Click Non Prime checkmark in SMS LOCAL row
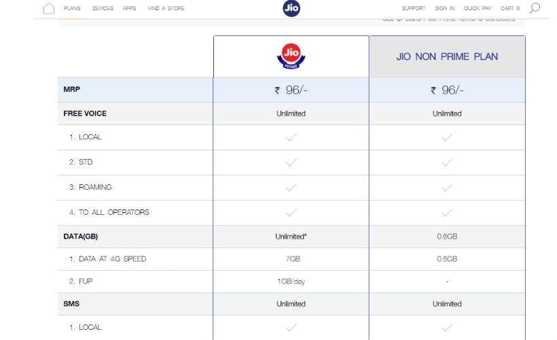This screenshot has height=340, width=557. tap(447, 328)
